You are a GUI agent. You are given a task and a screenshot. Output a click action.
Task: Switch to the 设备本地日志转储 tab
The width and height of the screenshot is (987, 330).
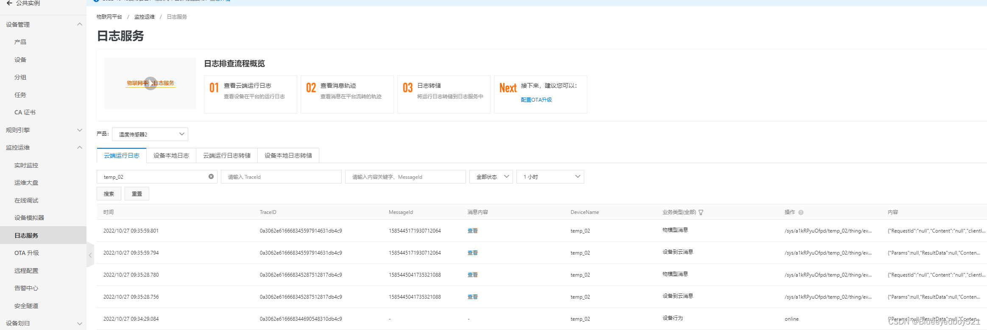[x=288, y=155]
